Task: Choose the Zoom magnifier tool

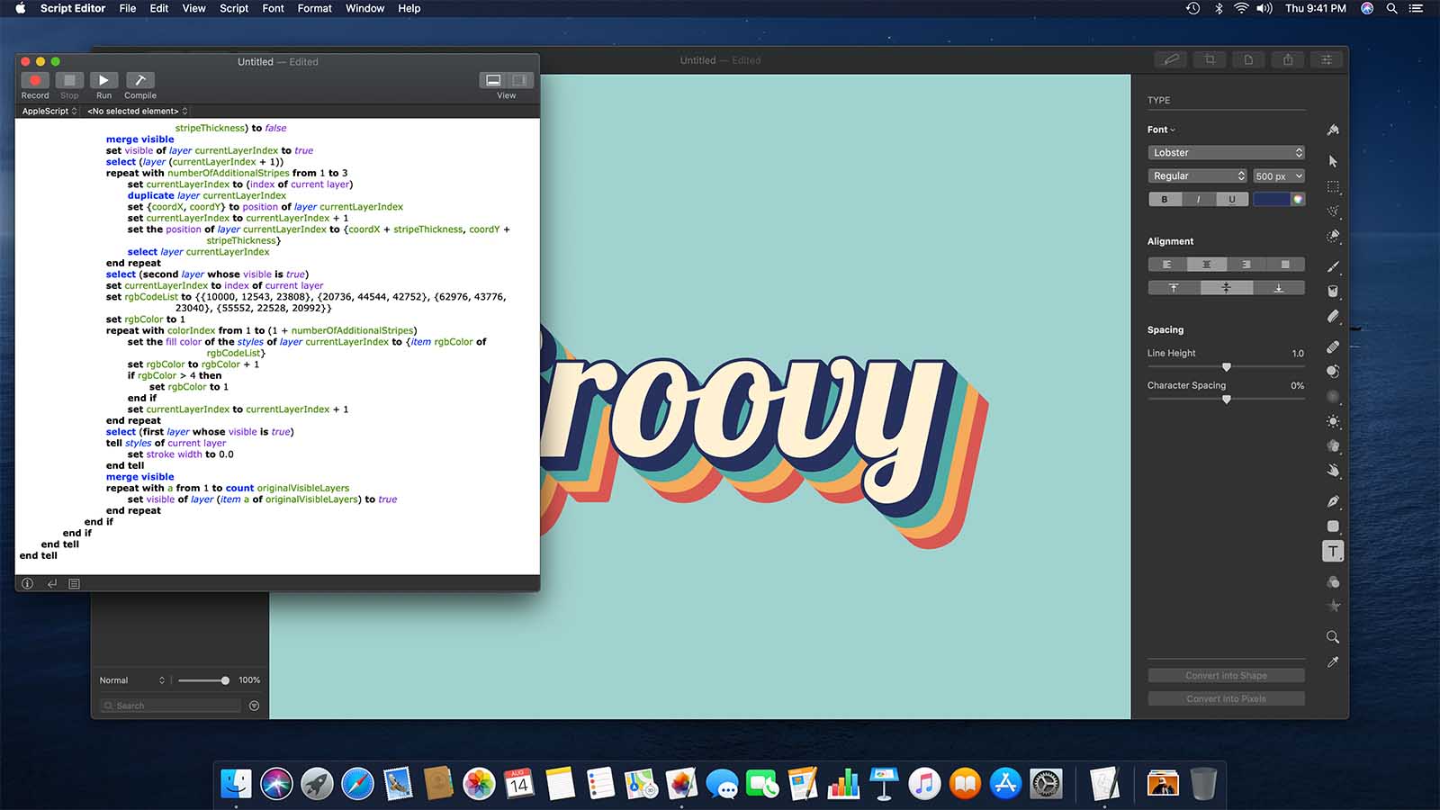Action: [1333, 637]
